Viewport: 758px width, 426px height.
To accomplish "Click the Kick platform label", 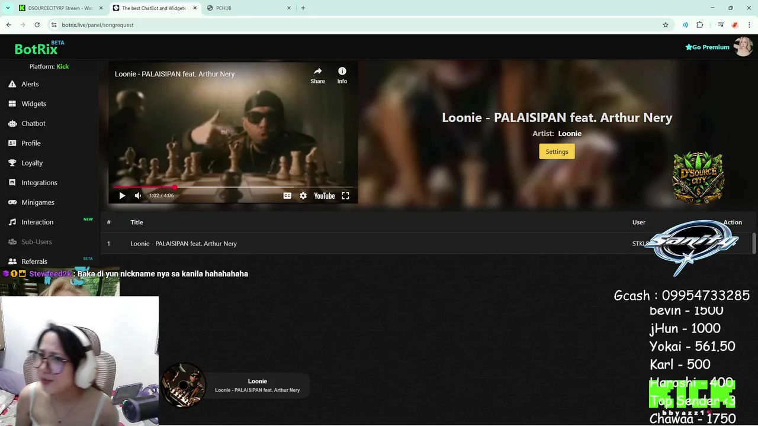I will click(62, 66).
